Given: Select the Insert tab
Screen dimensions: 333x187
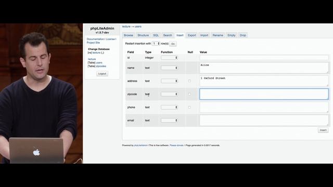Looking at the screenshot, I should pyautogui.click(x=180, y=35).
